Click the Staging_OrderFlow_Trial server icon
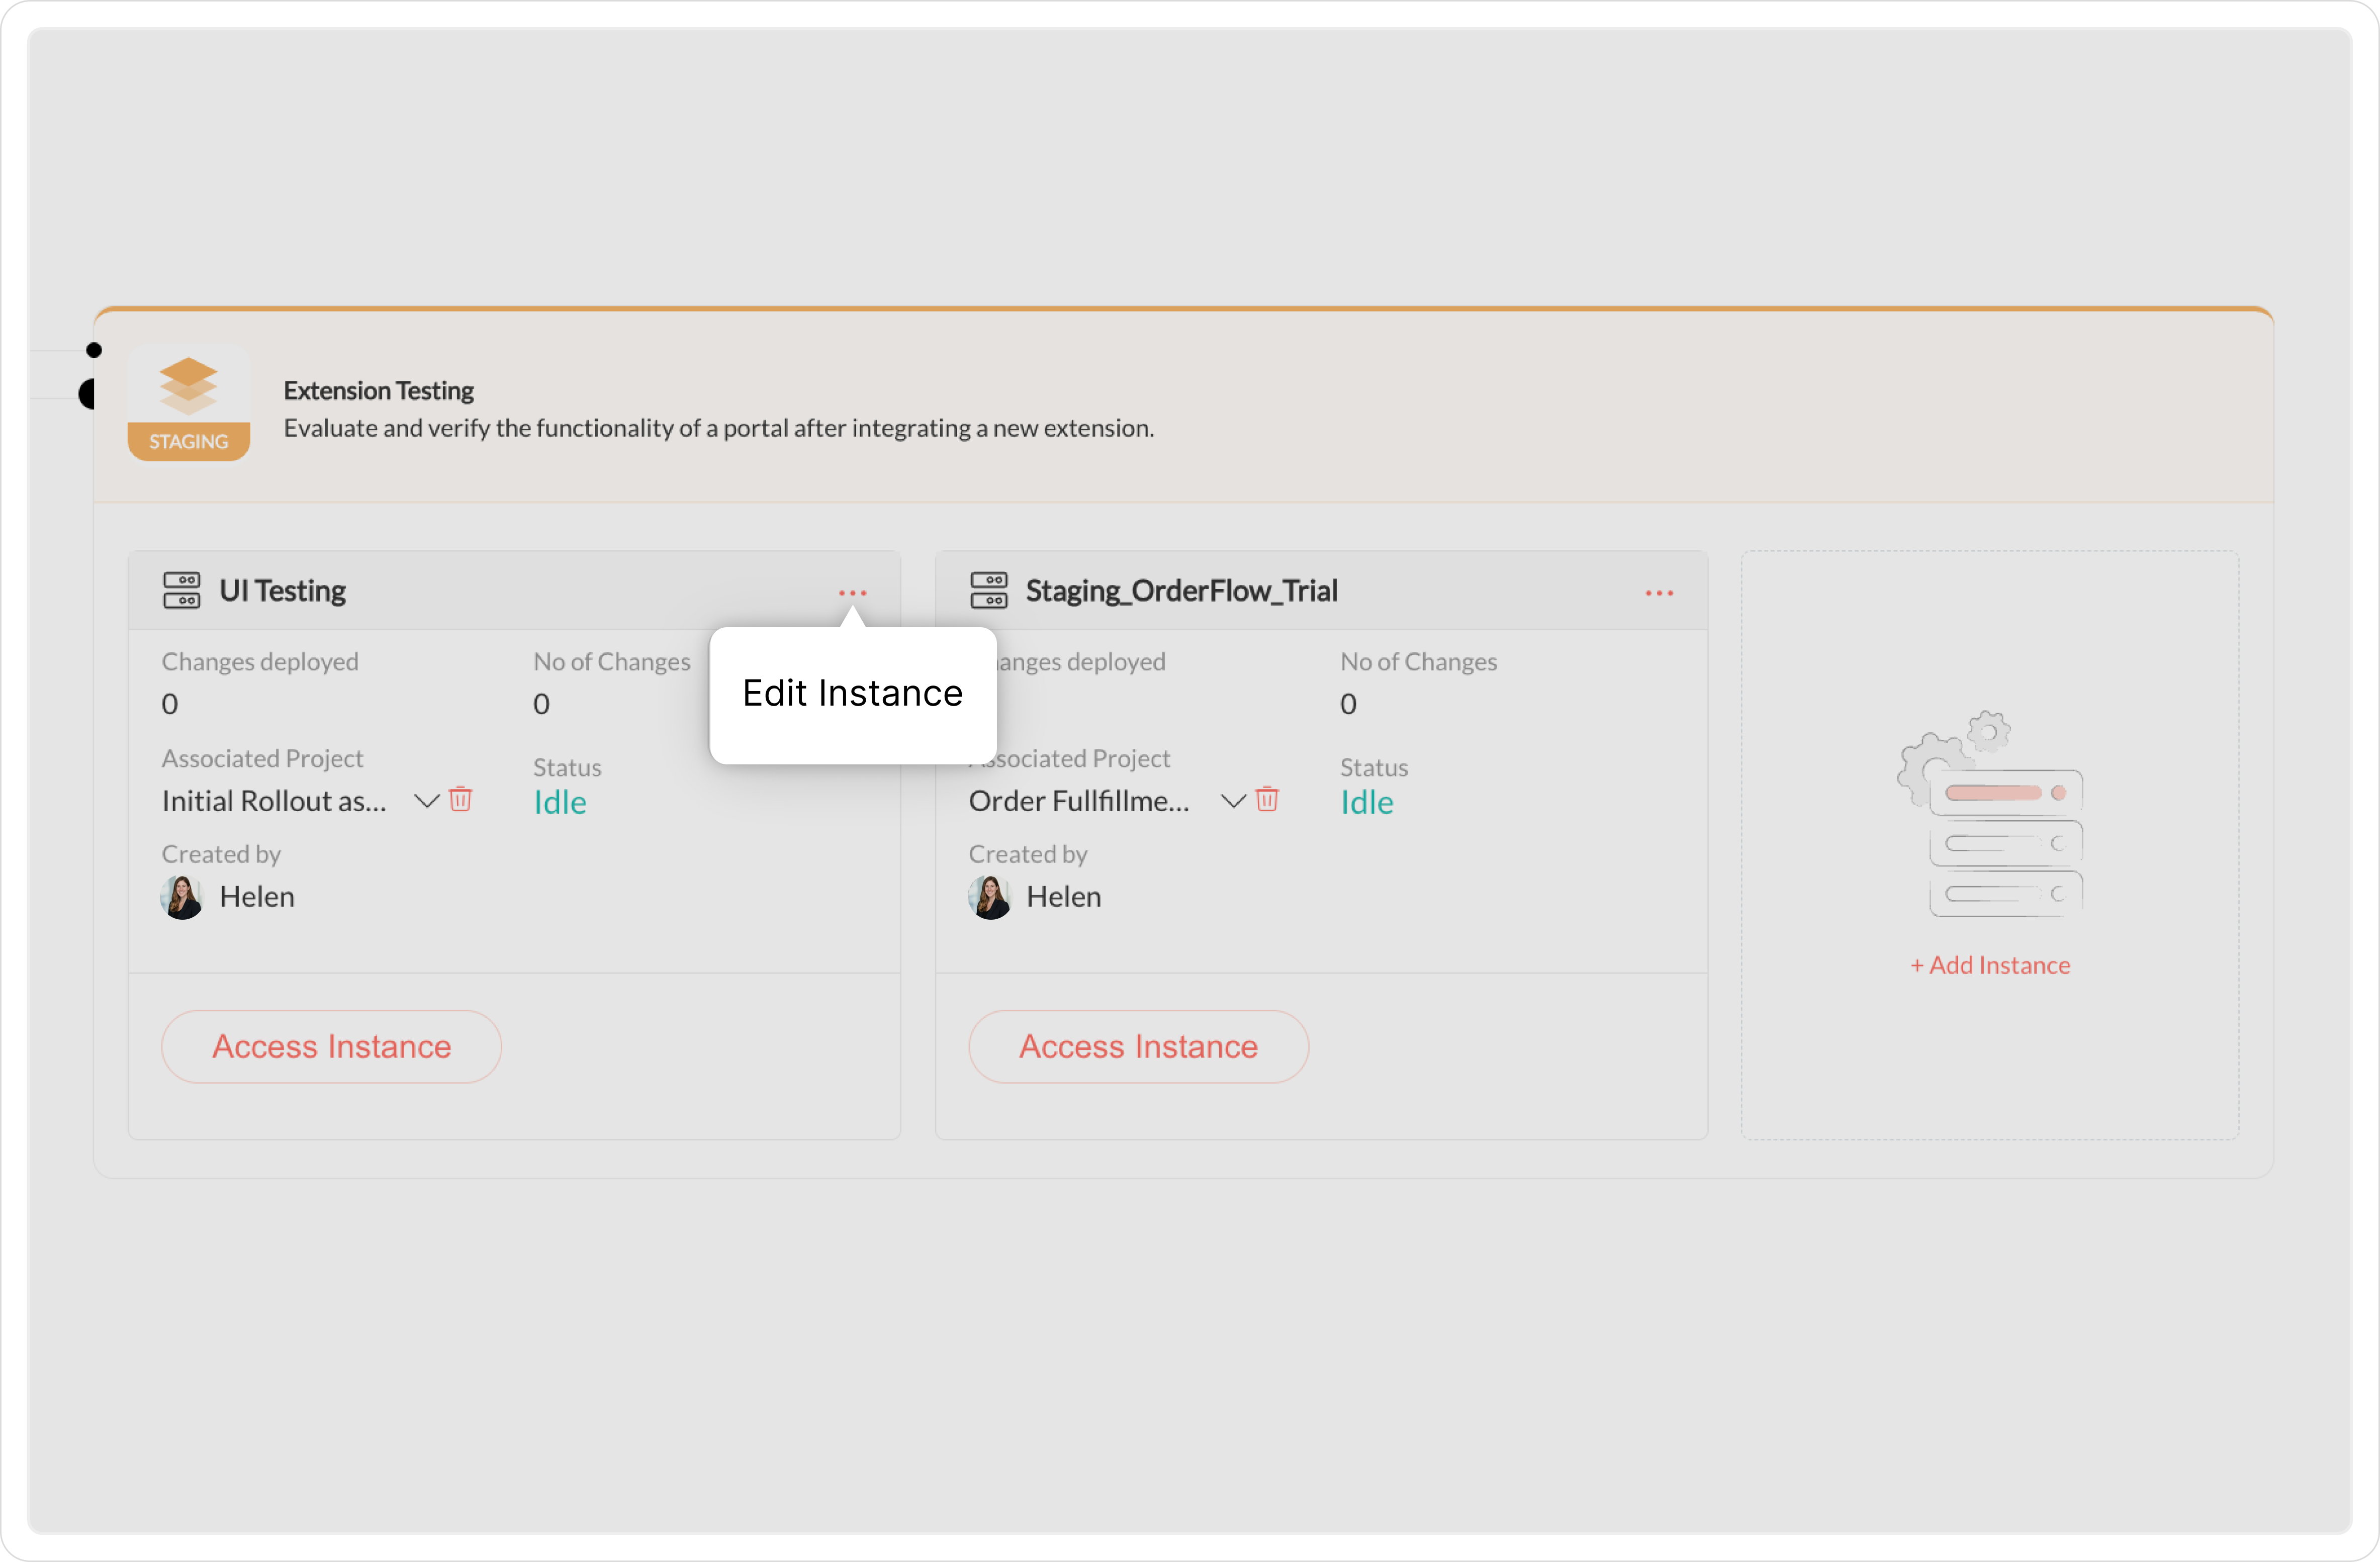The width and height of the screenshot is (2380, 1562). coord(988,591)
